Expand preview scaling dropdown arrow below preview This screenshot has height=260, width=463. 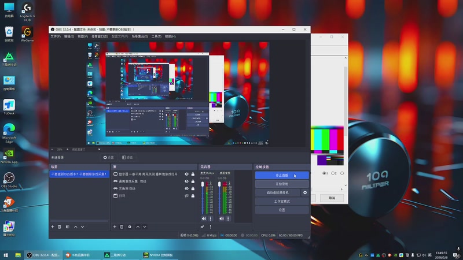point(99,150)
